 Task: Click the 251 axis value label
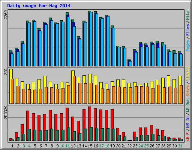(x=6, y=72)
